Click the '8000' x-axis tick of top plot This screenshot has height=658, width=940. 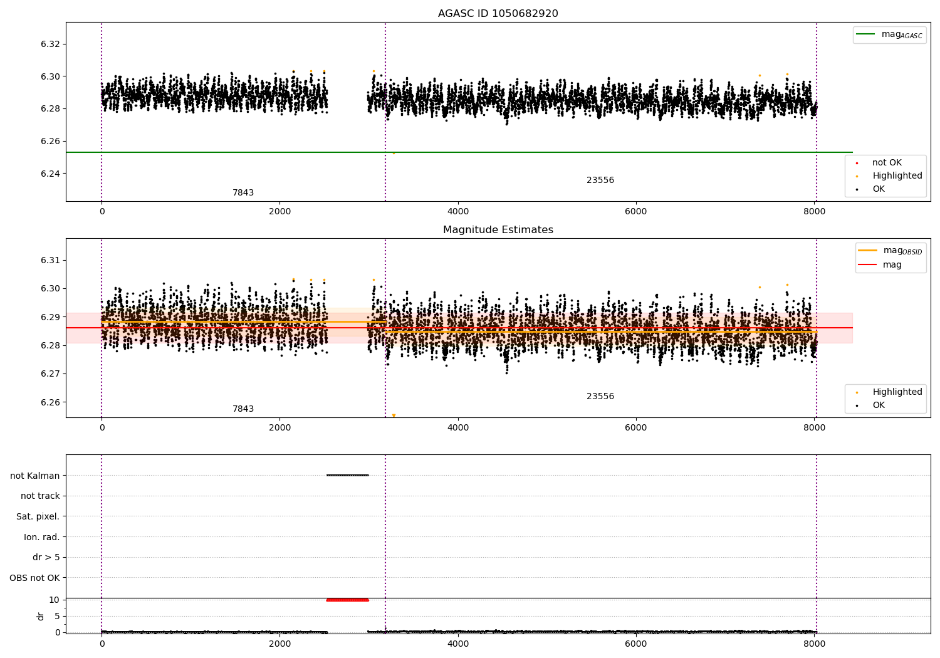point(814,211)
